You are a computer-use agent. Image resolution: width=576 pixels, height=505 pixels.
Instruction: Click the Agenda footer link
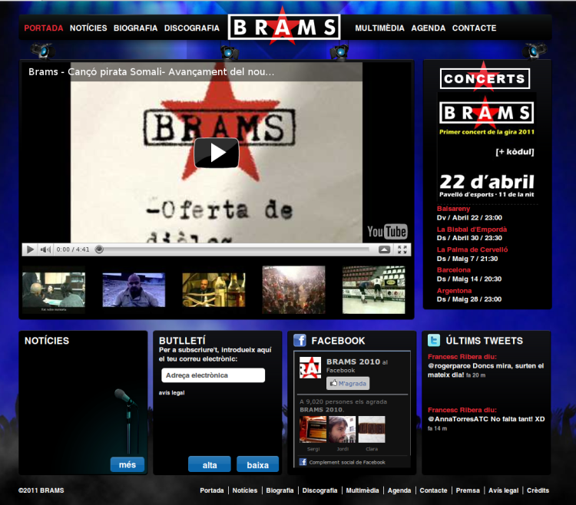[399, 490]
